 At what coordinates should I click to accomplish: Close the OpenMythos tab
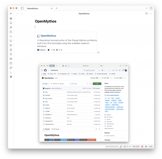tap(52, 8)
